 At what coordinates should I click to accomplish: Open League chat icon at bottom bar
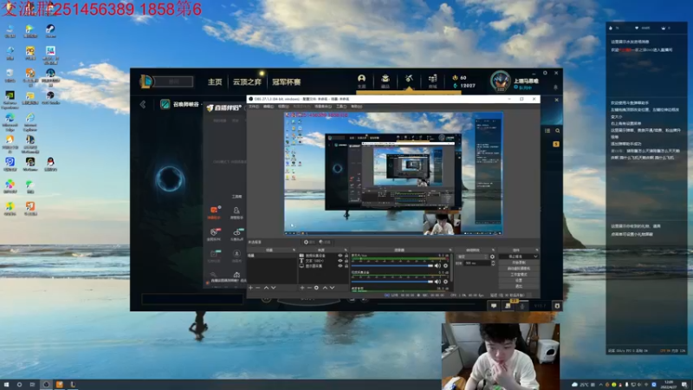click(494, 306)
